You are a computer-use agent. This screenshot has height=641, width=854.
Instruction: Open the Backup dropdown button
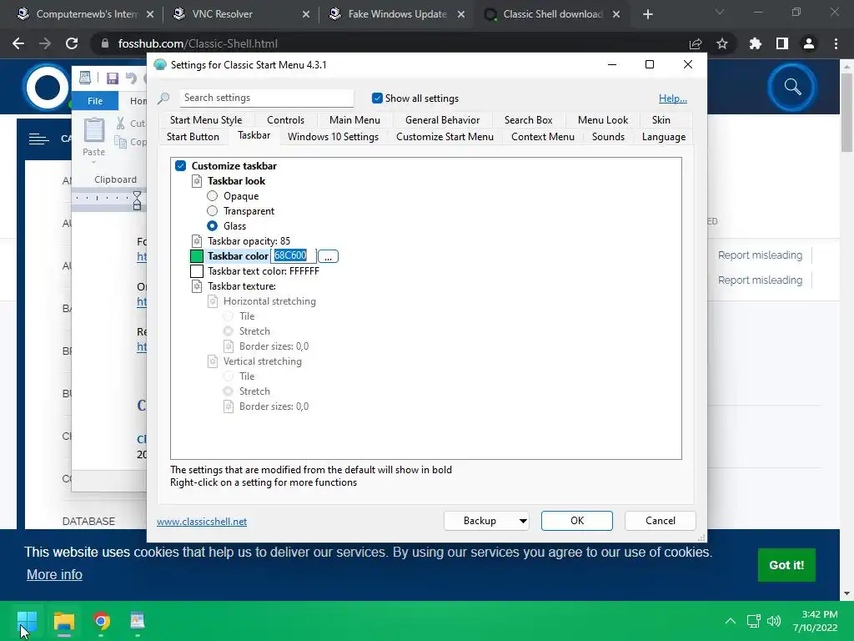[486, 521]
